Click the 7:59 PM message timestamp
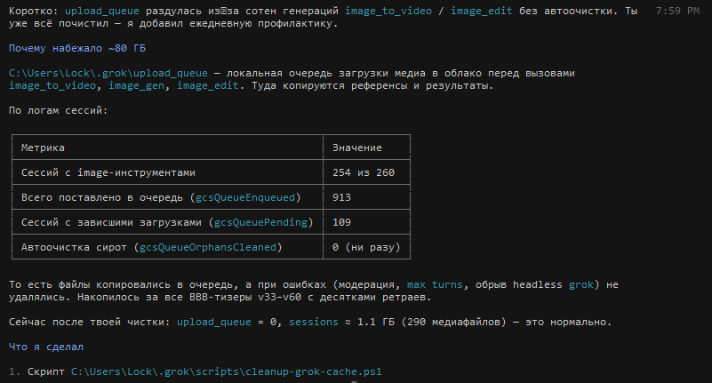Viewport: 712px width, 383px height. coord(677,11)
